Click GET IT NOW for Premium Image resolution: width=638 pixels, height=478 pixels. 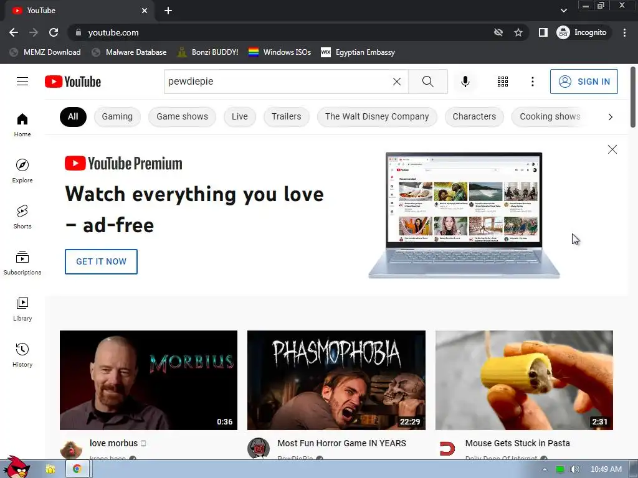point(101,262)
